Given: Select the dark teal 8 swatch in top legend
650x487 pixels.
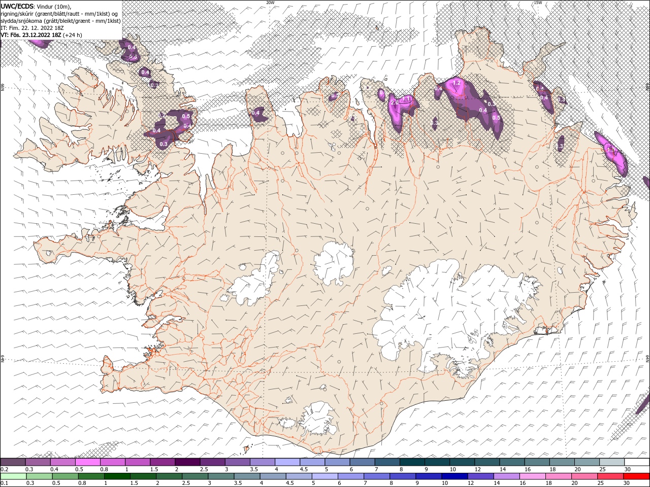Looking at the screenshot, I should pyautogui.click(x=412, y=462).
